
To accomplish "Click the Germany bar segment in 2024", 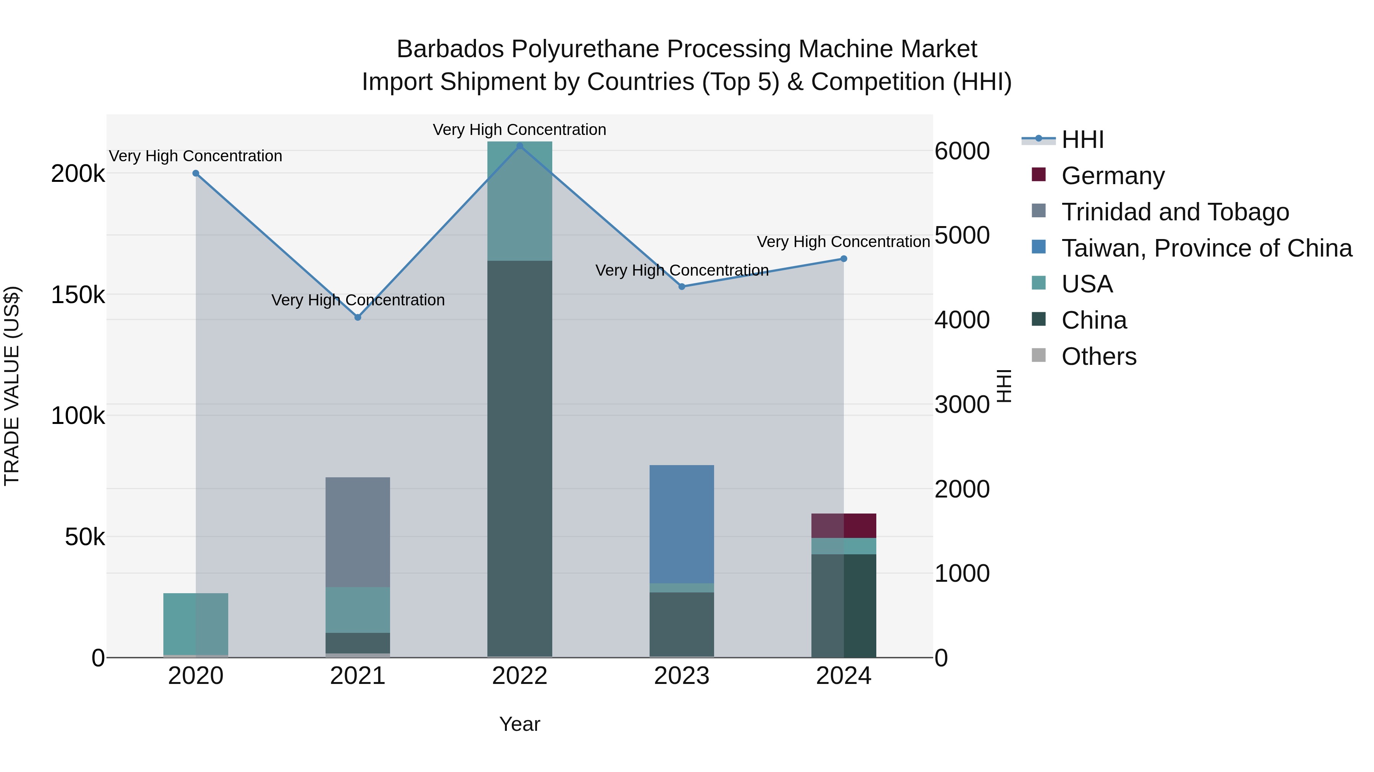I will [844, 526].
